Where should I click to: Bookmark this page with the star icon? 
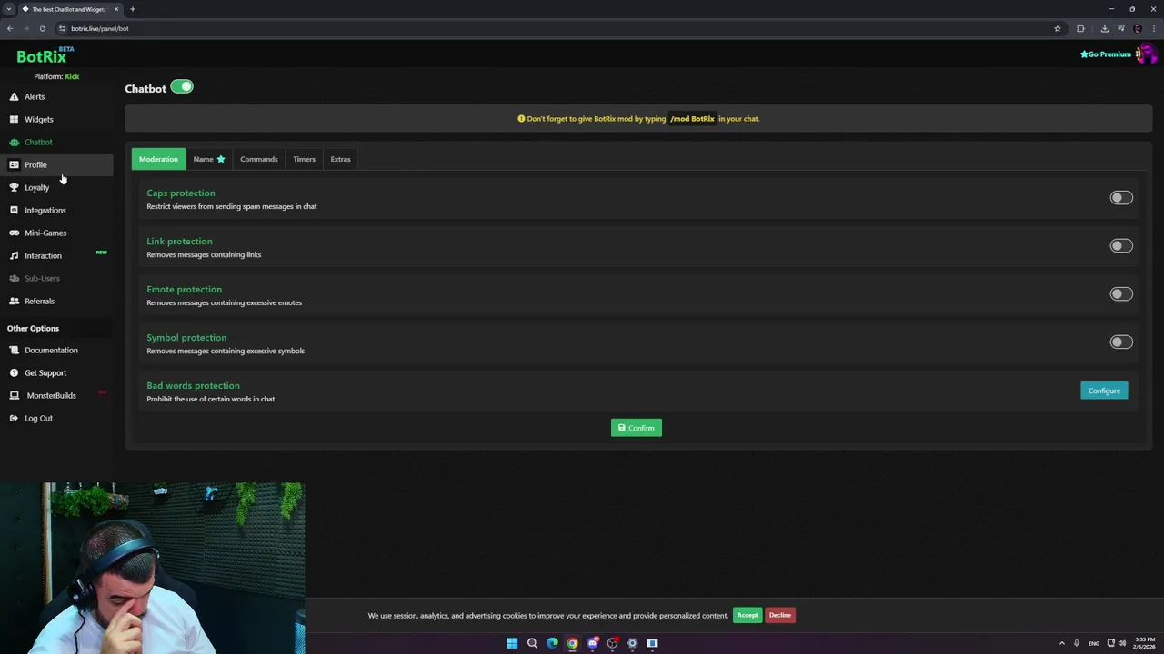[x=1058, y=28]
